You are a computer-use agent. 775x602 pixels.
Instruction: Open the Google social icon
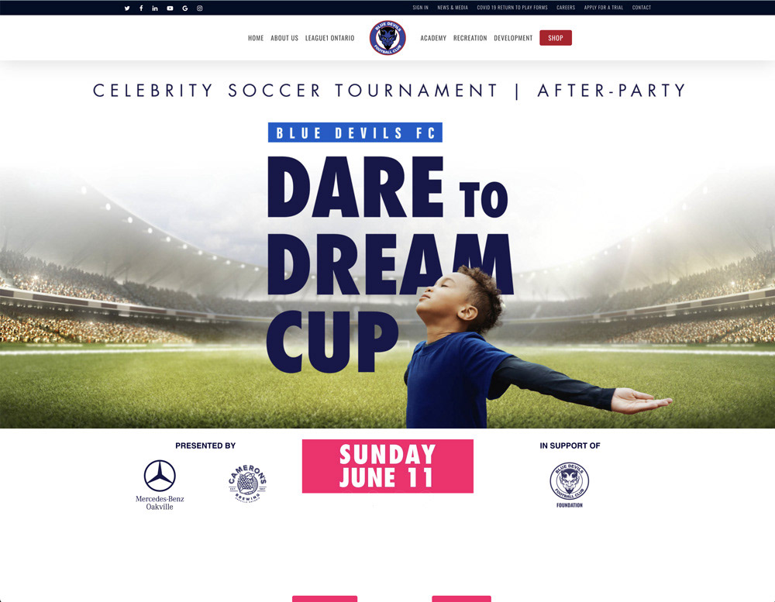pos(185,8)
